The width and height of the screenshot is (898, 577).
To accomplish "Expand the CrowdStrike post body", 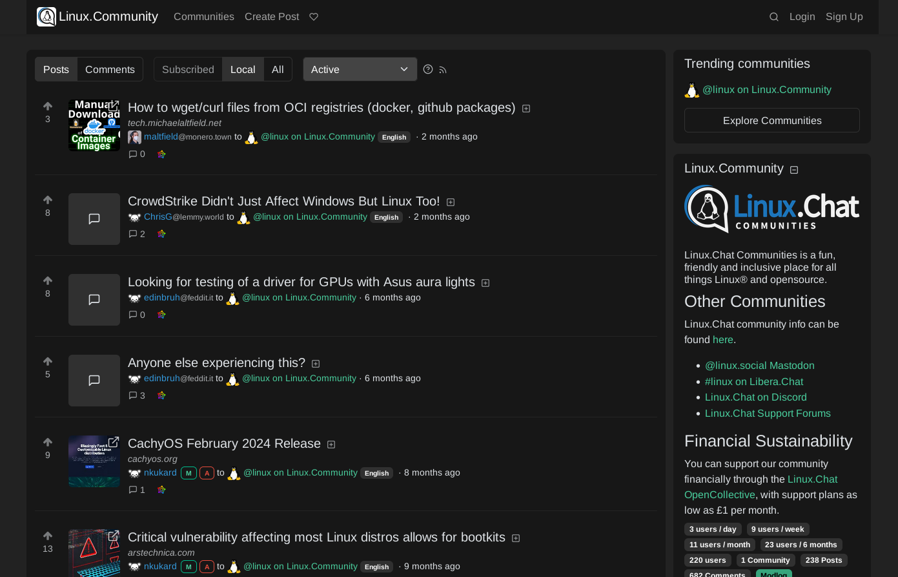I will pyautogui.click(x=451, y=202).
